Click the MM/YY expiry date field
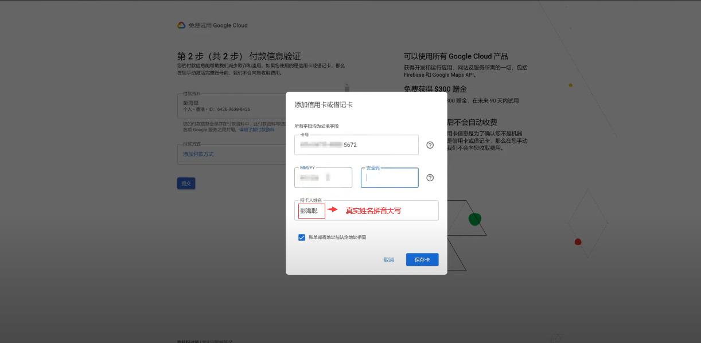Screen dimensions: 701x343 click(323, 178)
